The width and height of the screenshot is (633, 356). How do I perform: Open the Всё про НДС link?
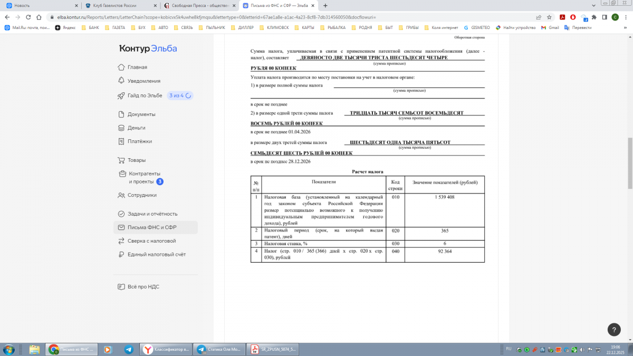pos(143,286)
